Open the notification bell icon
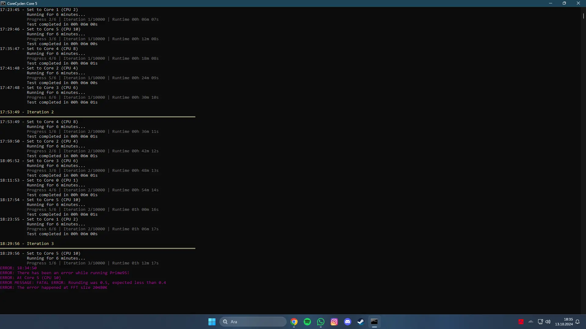The height and width of the screenshot is (329, 586). tap(577, 322)
